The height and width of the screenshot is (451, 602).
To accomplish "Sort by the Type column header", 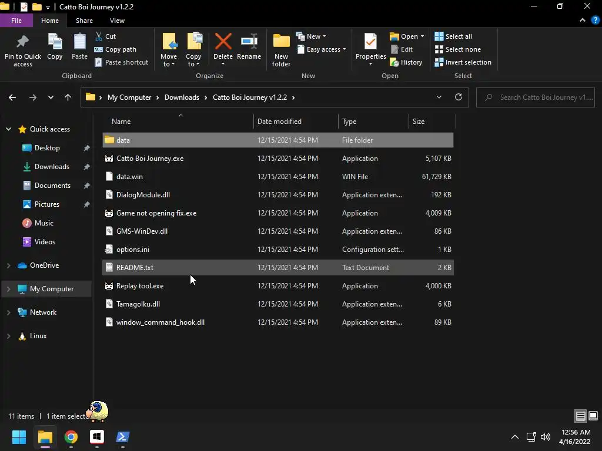I will (373, 122).
